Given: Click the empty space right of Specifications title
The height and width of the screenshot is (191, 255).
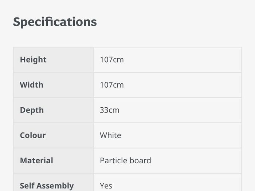Looking at the screenshot, I should click(169, 22).
